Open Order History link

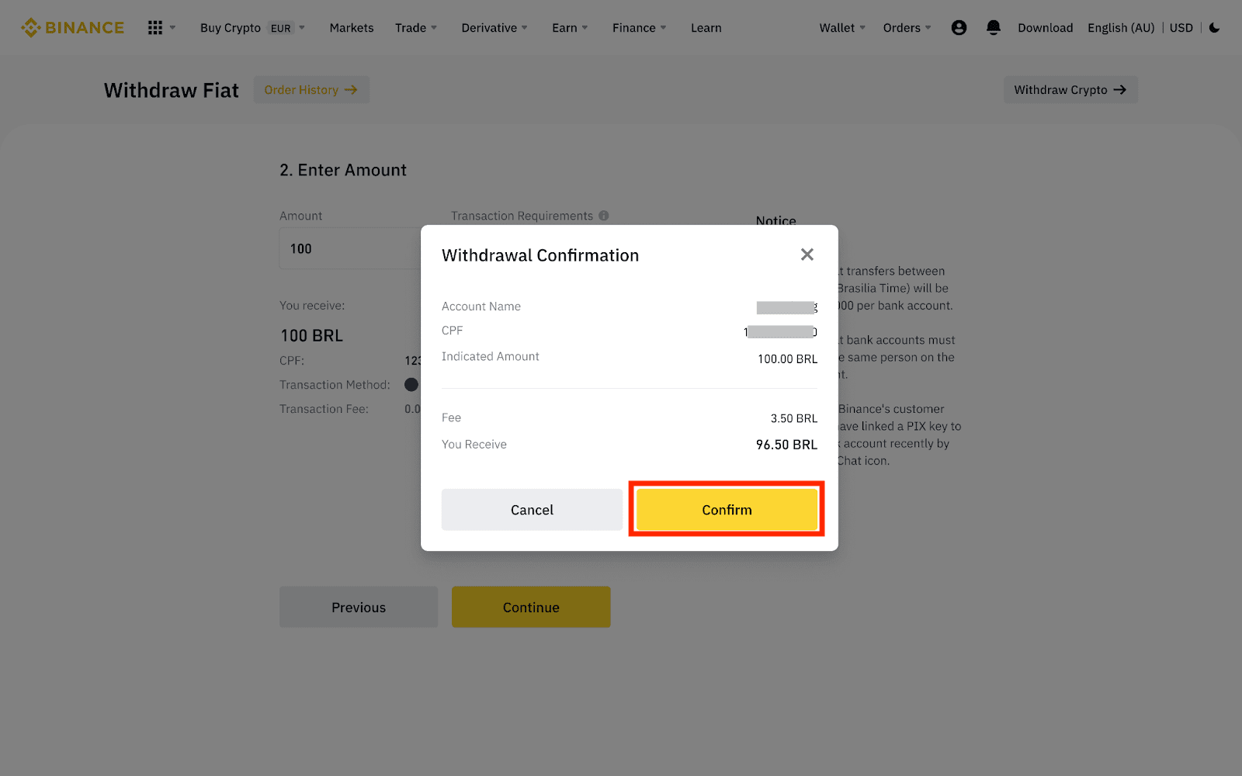click(310, 90)
